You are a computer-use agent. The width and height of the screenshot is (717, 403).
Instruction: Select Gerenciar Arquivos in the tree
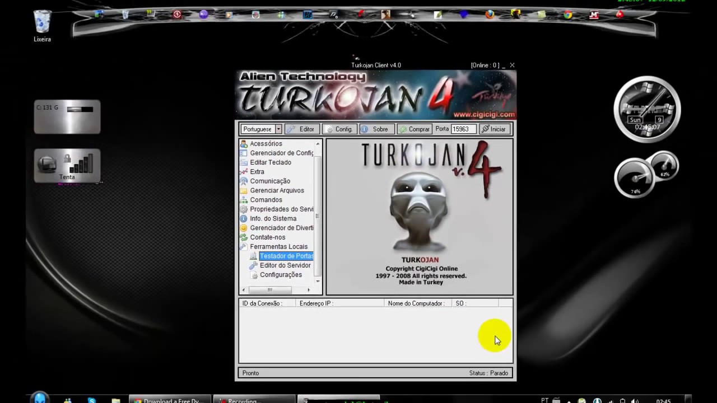pyautogui.click(x=277, y=190)
